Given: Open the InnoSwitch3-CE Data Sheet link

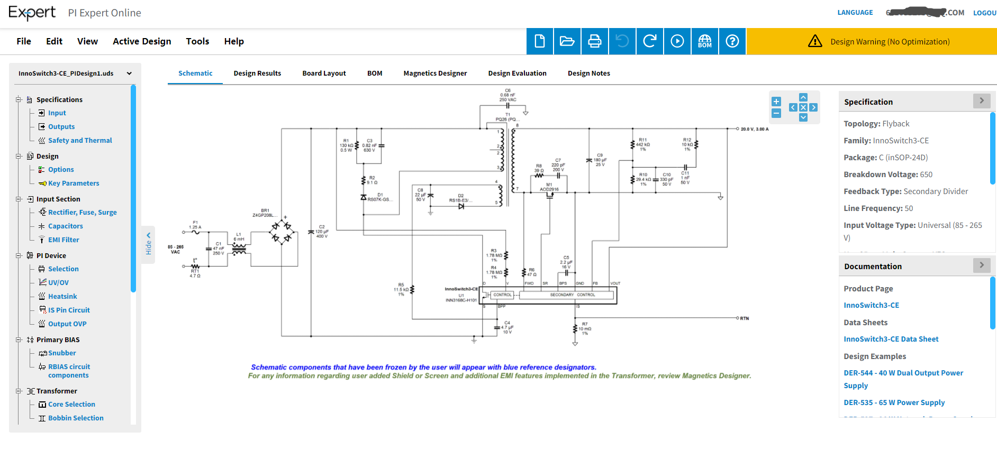Looking at the screenshot, I should pyautogui.click(x=891, y=339).
